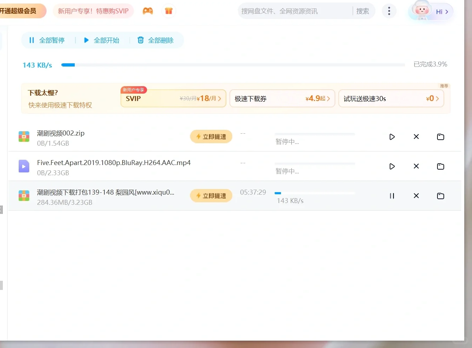Image resolution: width=472 pixels, height=348 pixels.
Task: Click the overall download progress bar
Action: tap(233, 64)
